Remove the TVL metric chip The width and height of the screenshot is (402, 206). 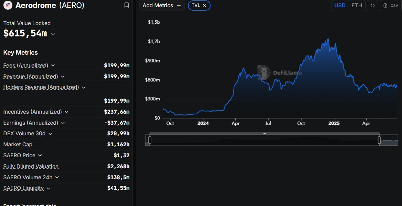tap(204, 5)
